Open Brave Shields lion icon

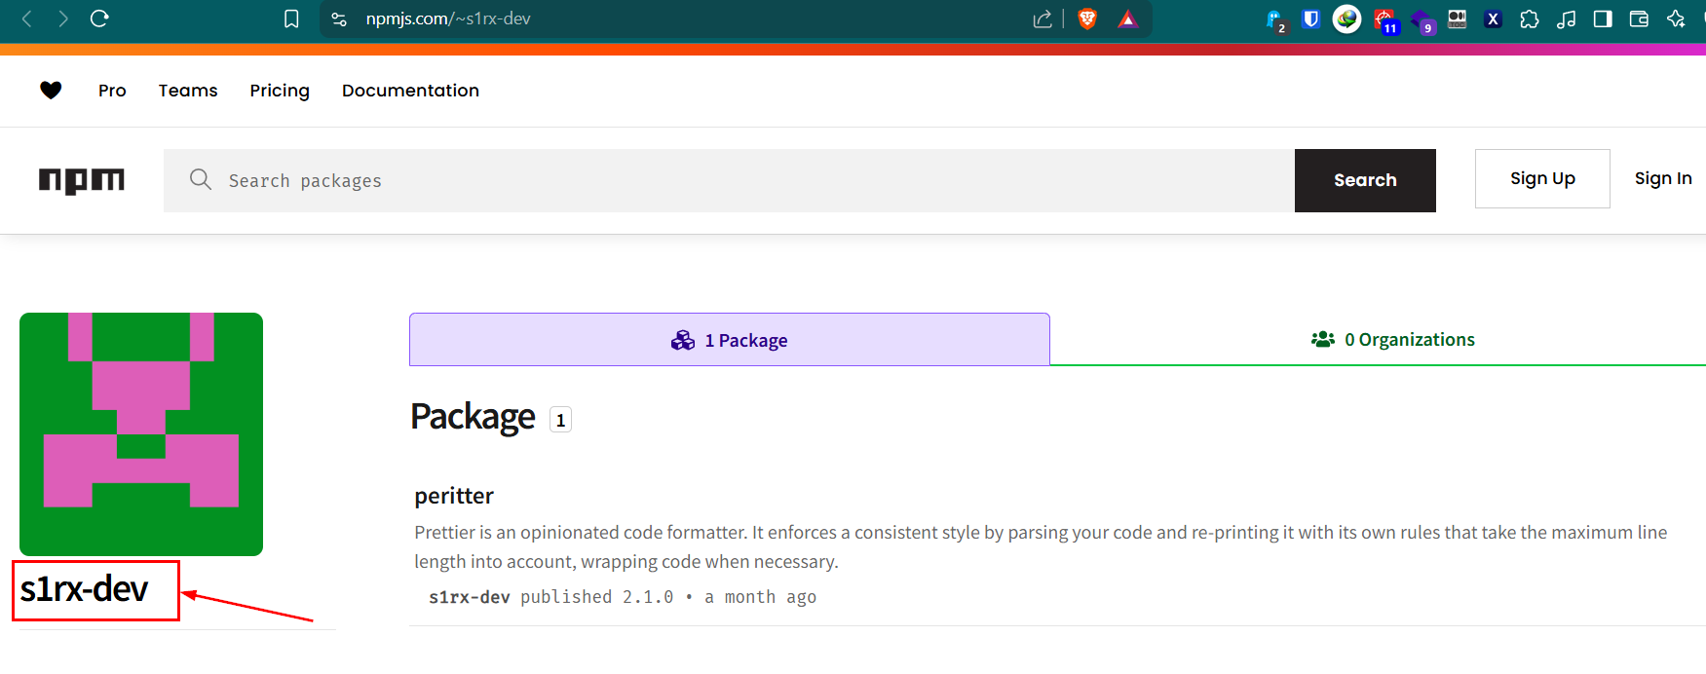tap(1087, 19)
